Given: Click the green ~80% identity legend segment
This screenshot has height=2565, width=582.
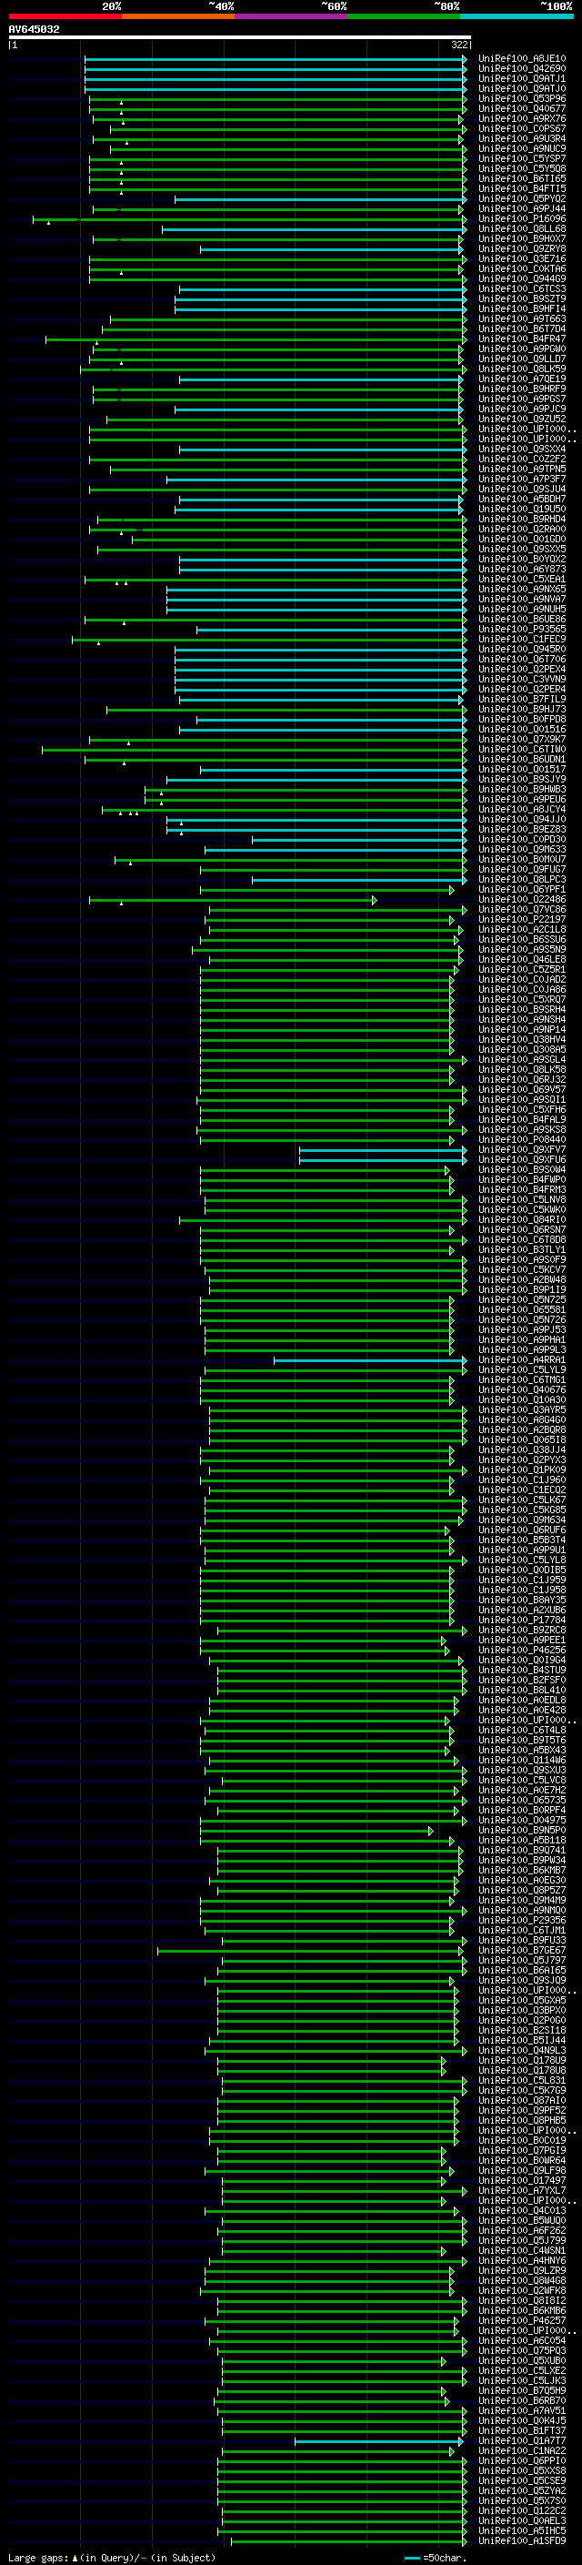Looking at the screenshot, I should [404, 16].
